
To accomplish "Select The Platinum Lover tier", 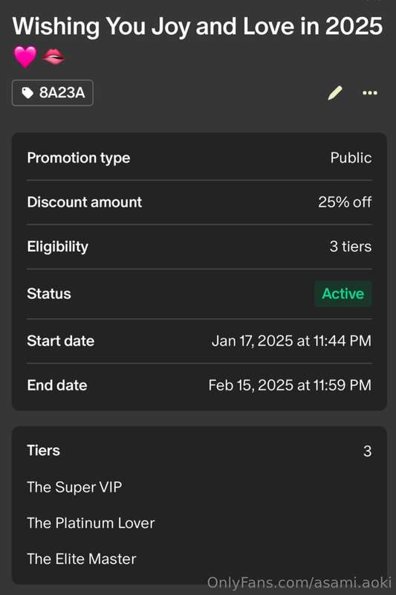I will 91,523.
